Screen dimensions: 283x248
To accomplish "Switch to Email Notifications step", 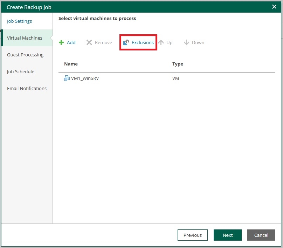I will [x=27, y=88].
